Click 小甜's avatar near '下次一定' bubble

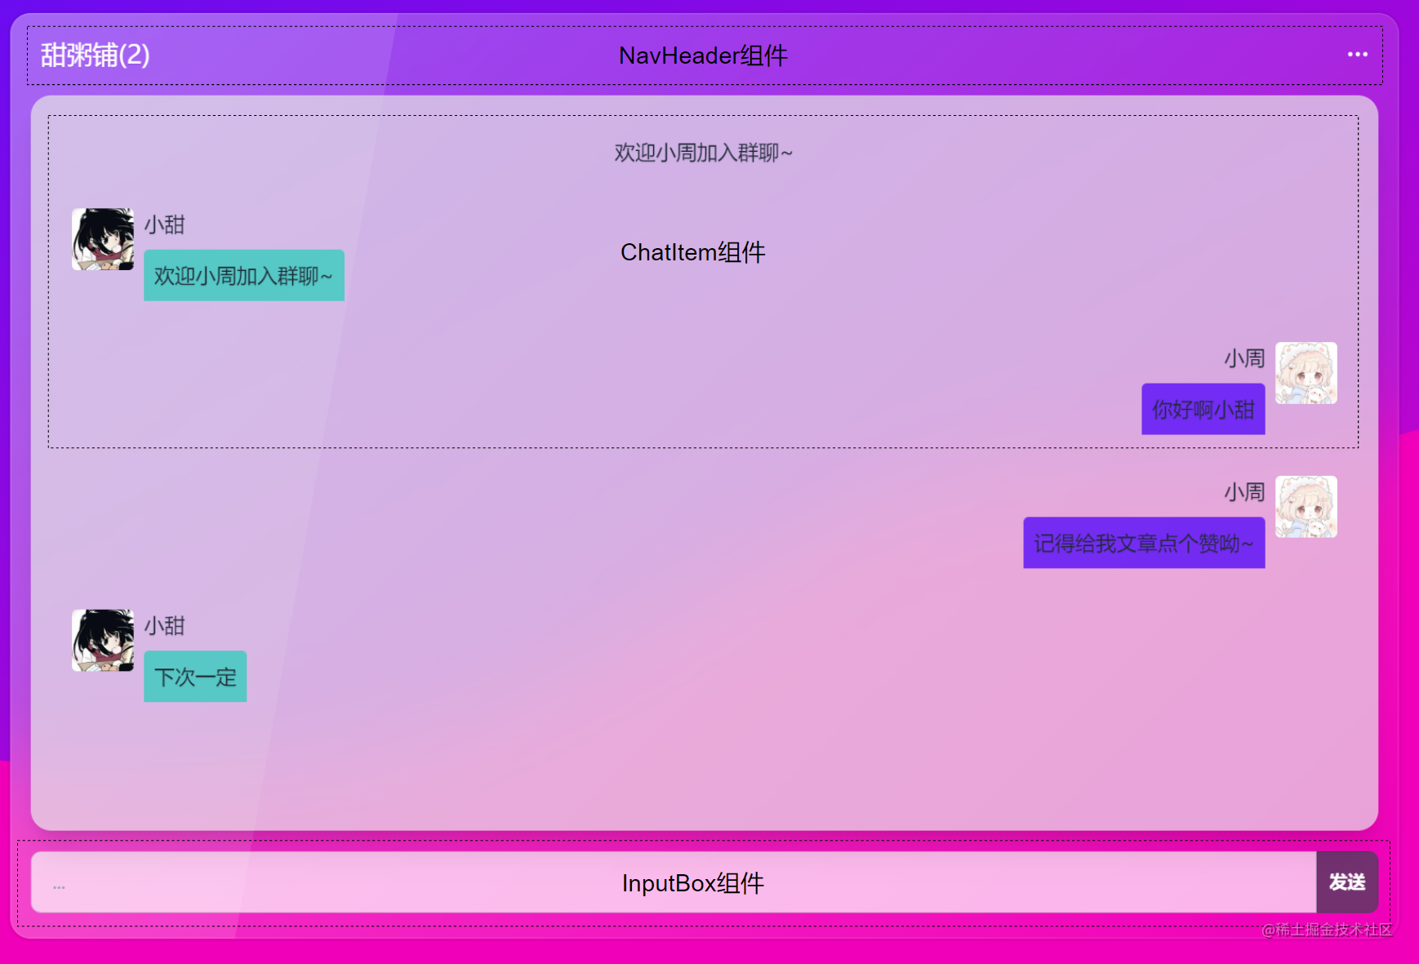pyautogui.click(x=103, y=640)
